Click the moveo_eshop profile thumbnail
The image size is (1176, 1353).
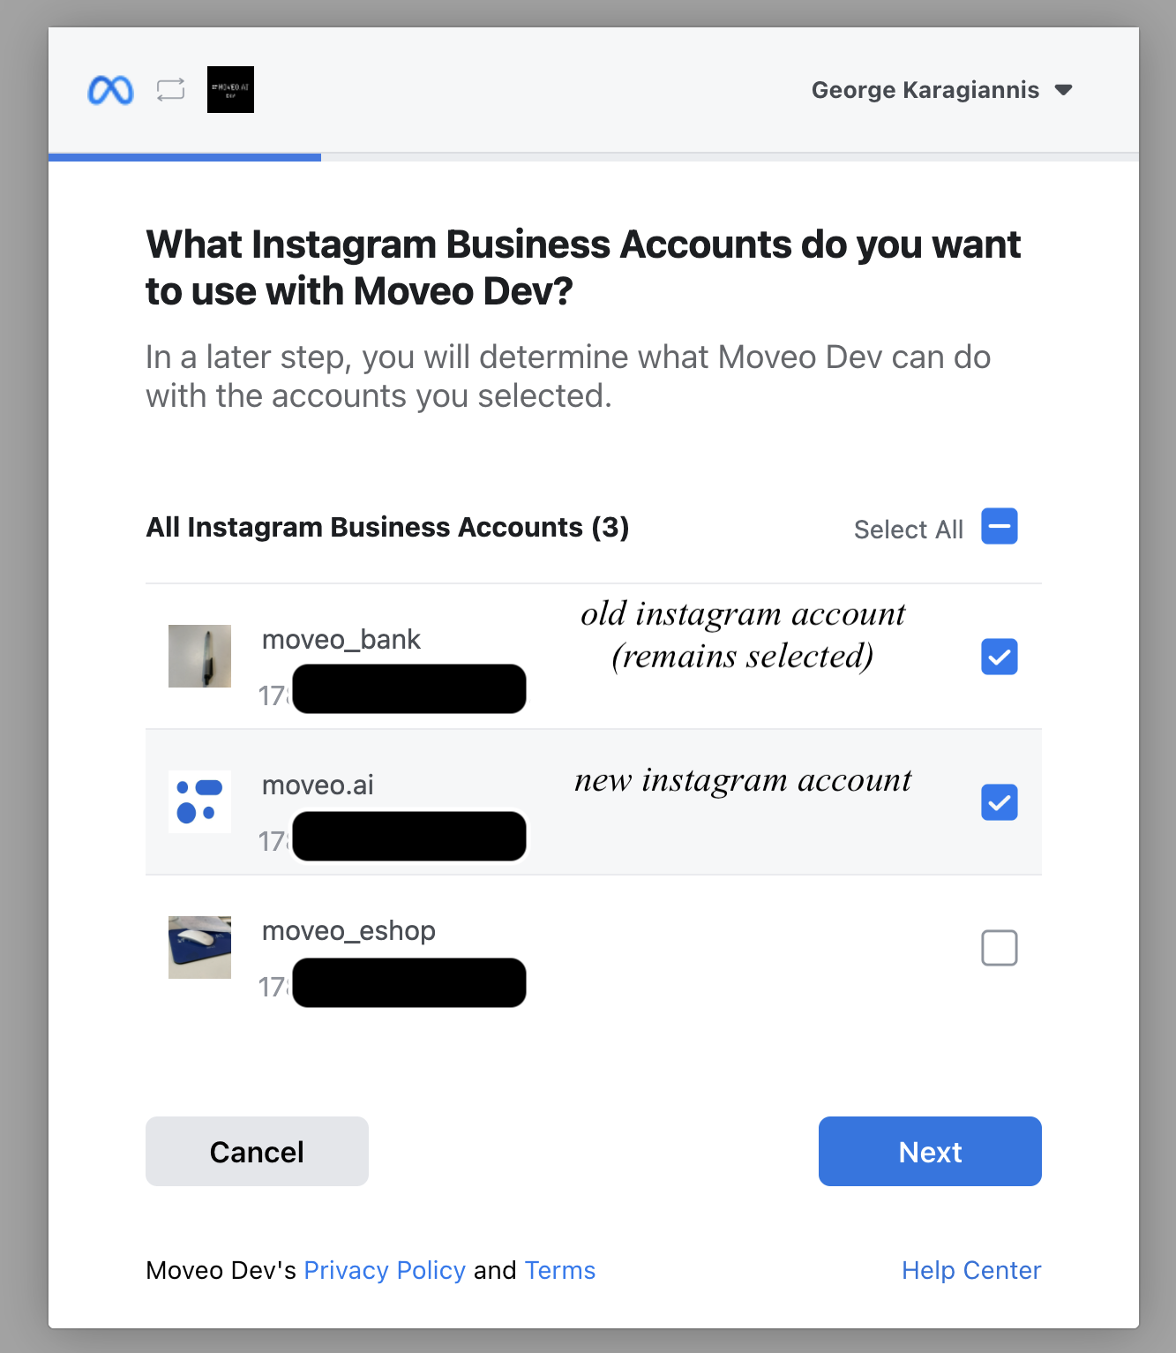(x=199, y=947)
